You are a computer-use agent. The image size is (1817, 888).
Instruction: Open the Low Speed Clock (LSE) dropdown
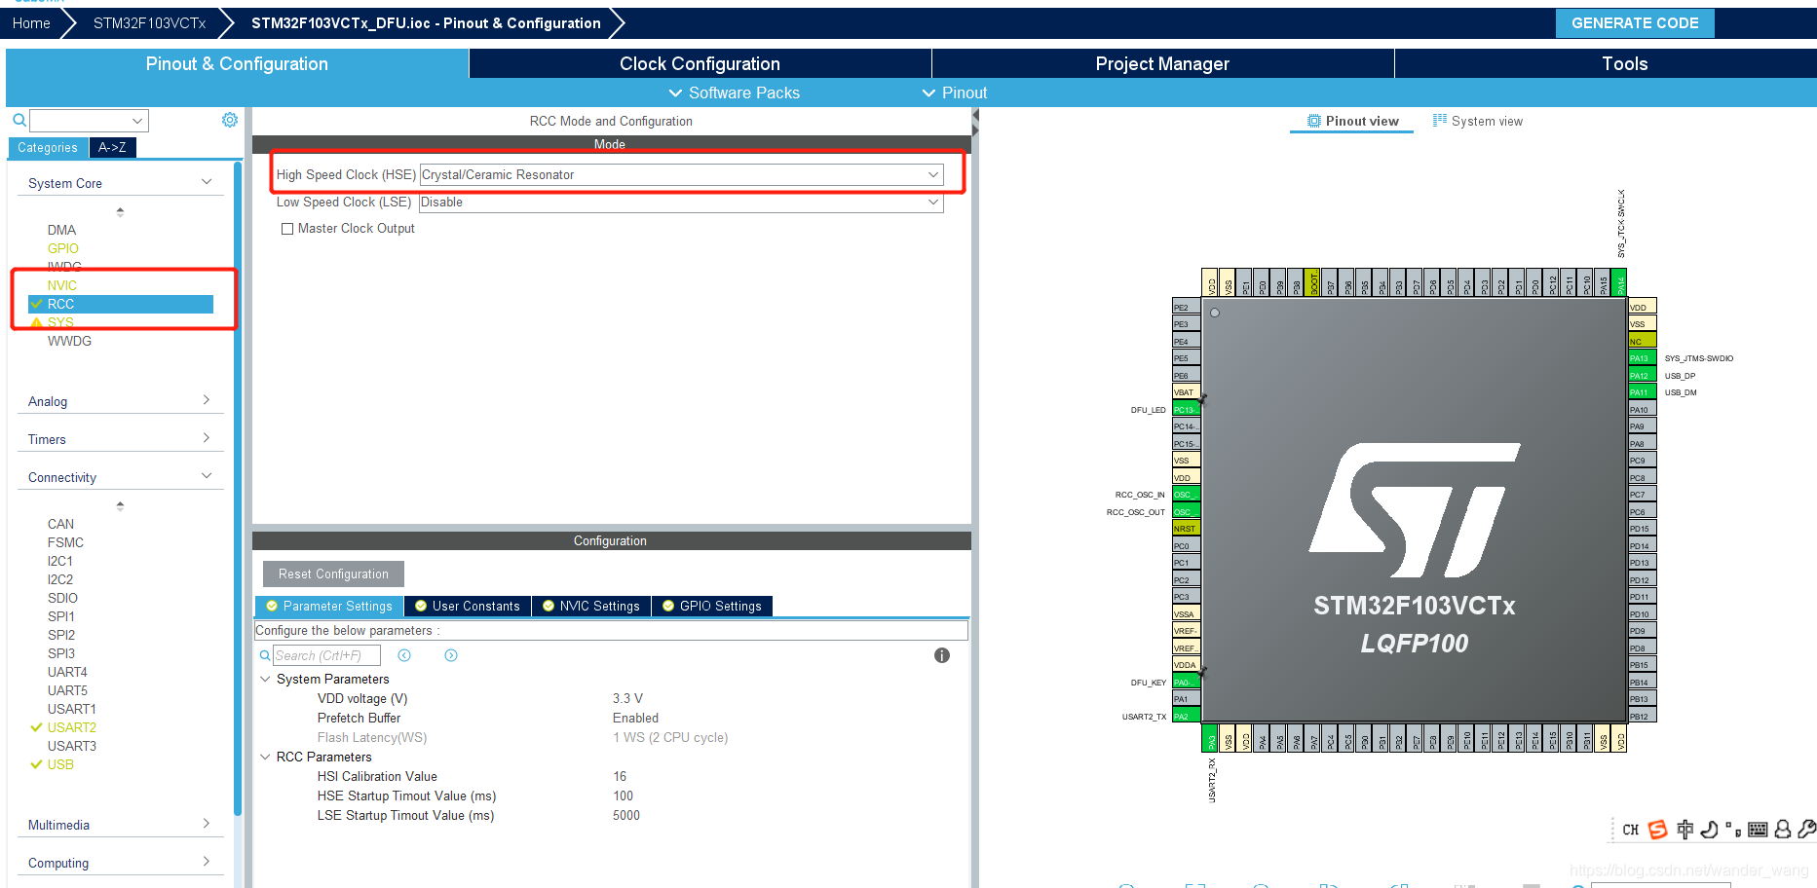pos(681,203)
